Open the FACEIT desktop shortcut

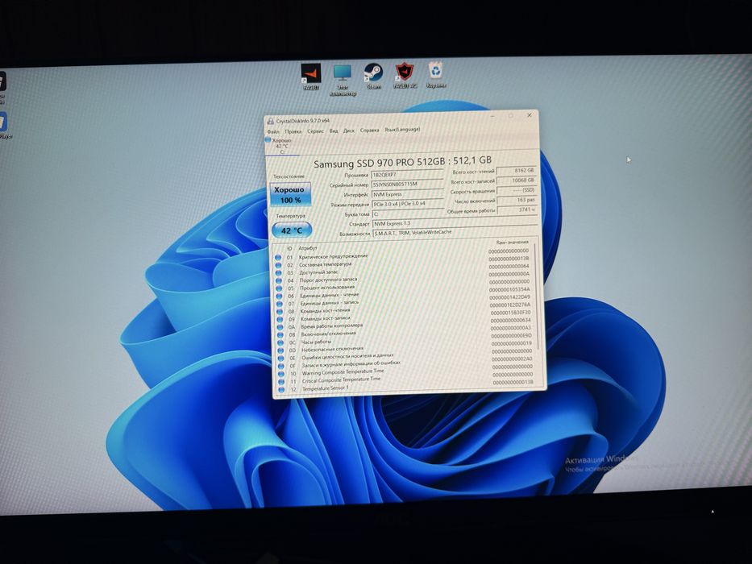point(311,77)
